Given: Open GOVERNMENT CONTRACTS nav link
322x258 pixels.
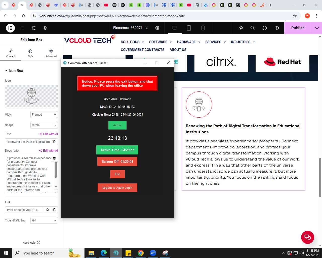Looking at the screenshot, I should coord(143,50).
